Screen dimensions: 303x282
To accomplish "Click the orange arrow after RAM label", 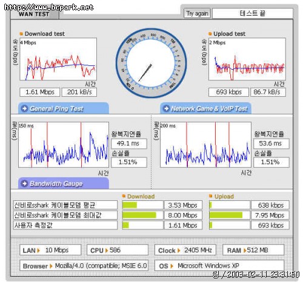I will pos(245,251).
